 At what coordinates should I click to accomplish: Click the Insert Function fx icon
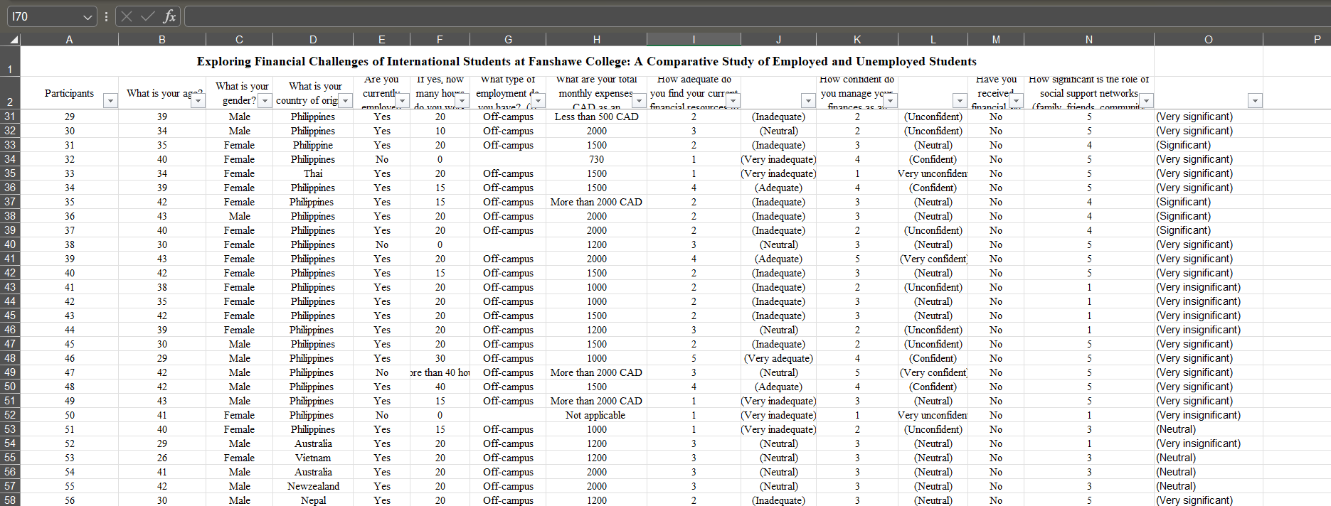click(x=169, y=16)
